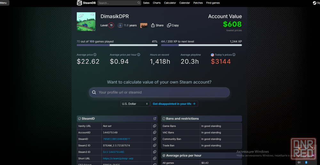Click the $22.62 average price value
Viewport: 320px width, 165px height.
click(88, 62)
